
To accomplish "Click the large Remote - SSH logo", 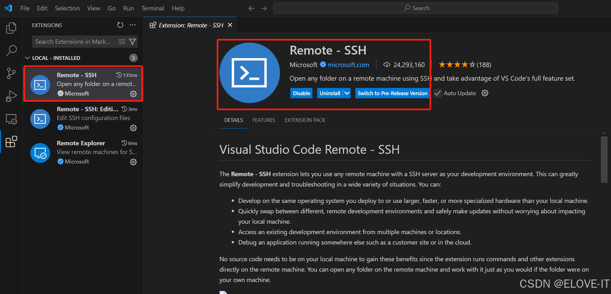I will tap(249, 73).
